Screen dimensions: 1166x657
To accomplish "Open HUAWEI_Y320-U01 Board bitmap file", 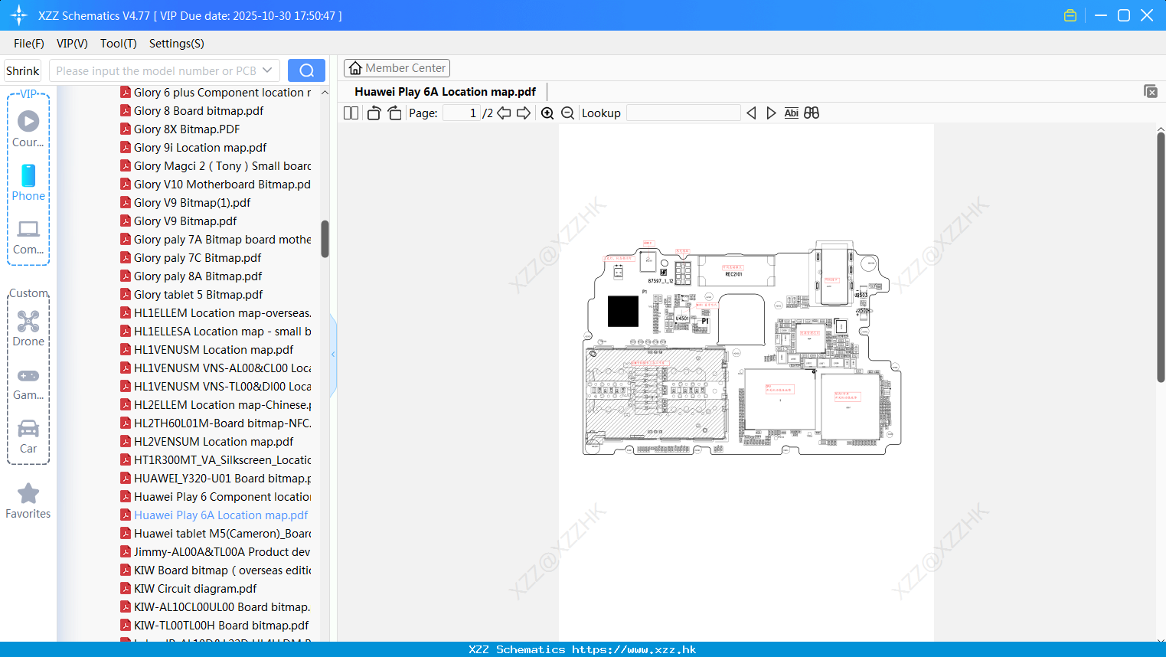I will coord(223,478).
